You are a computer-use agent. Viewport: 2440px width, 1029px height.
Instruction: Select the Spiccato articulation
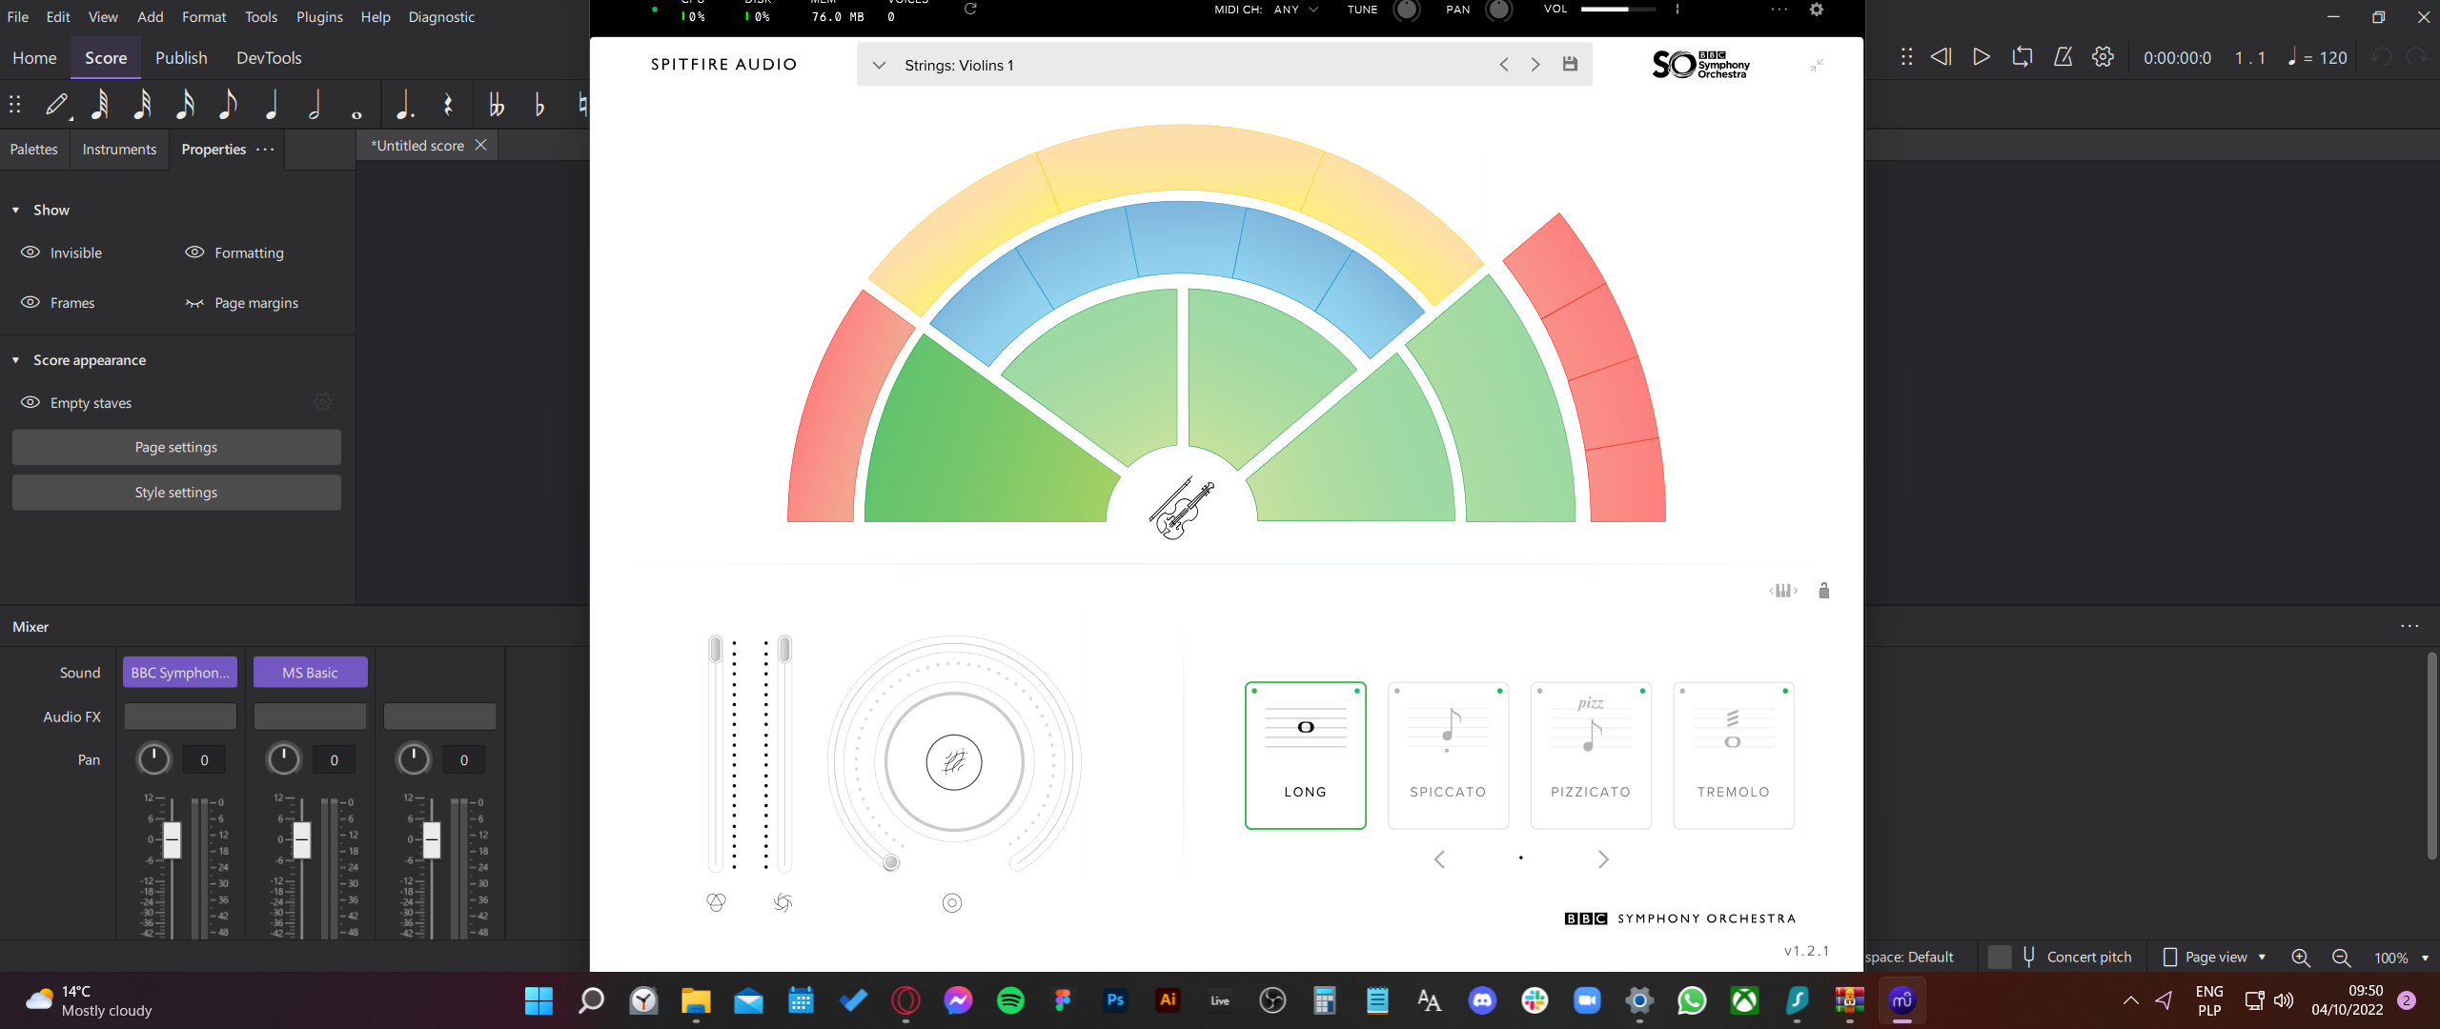point(1447,755)
